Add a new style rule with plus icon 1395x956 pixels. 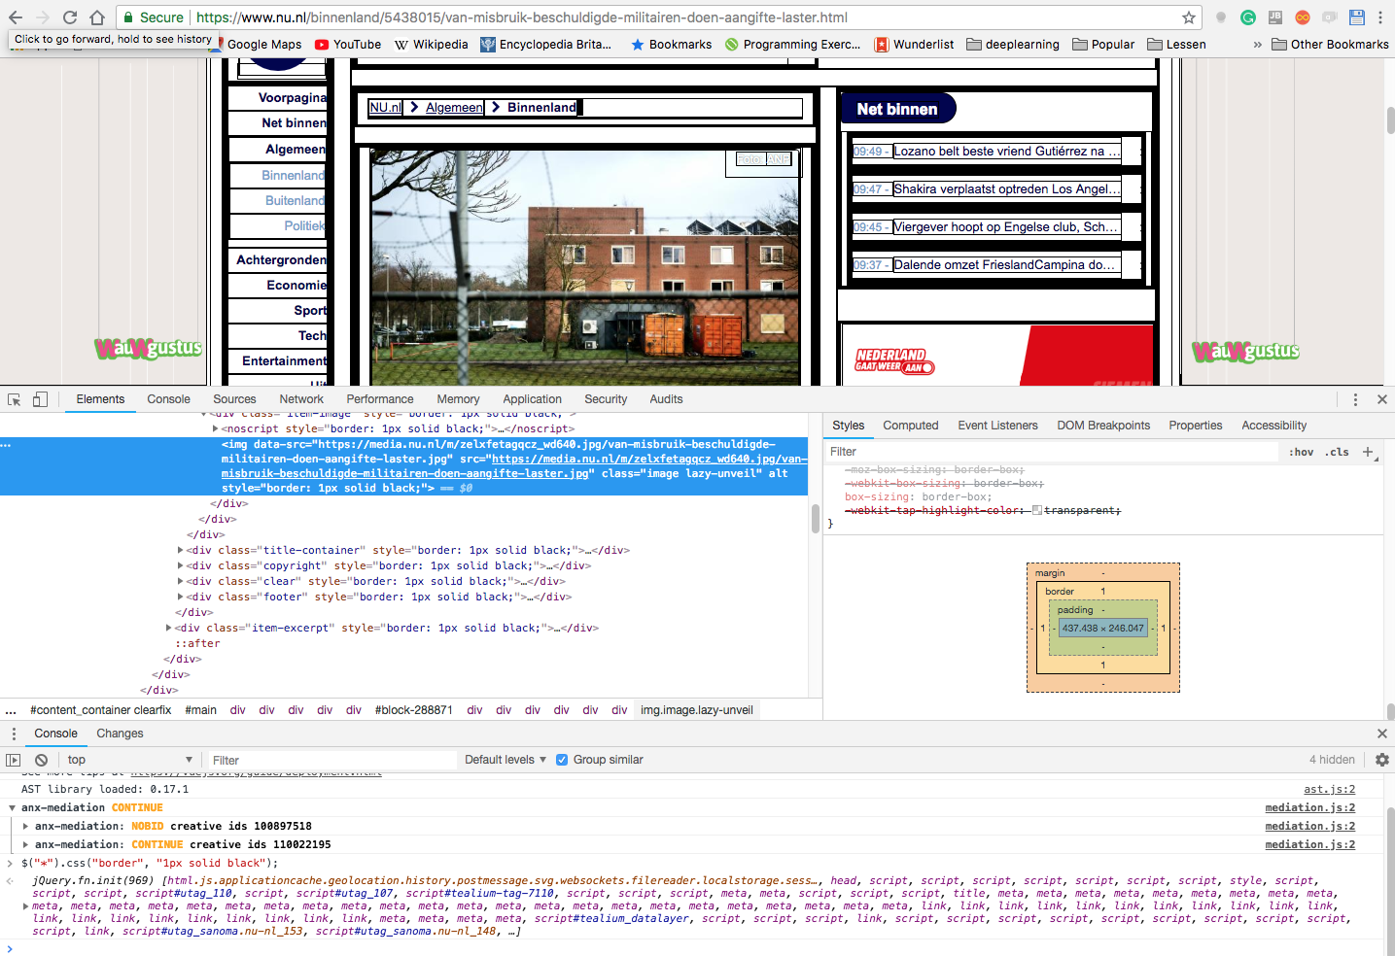pos(1368,452)
